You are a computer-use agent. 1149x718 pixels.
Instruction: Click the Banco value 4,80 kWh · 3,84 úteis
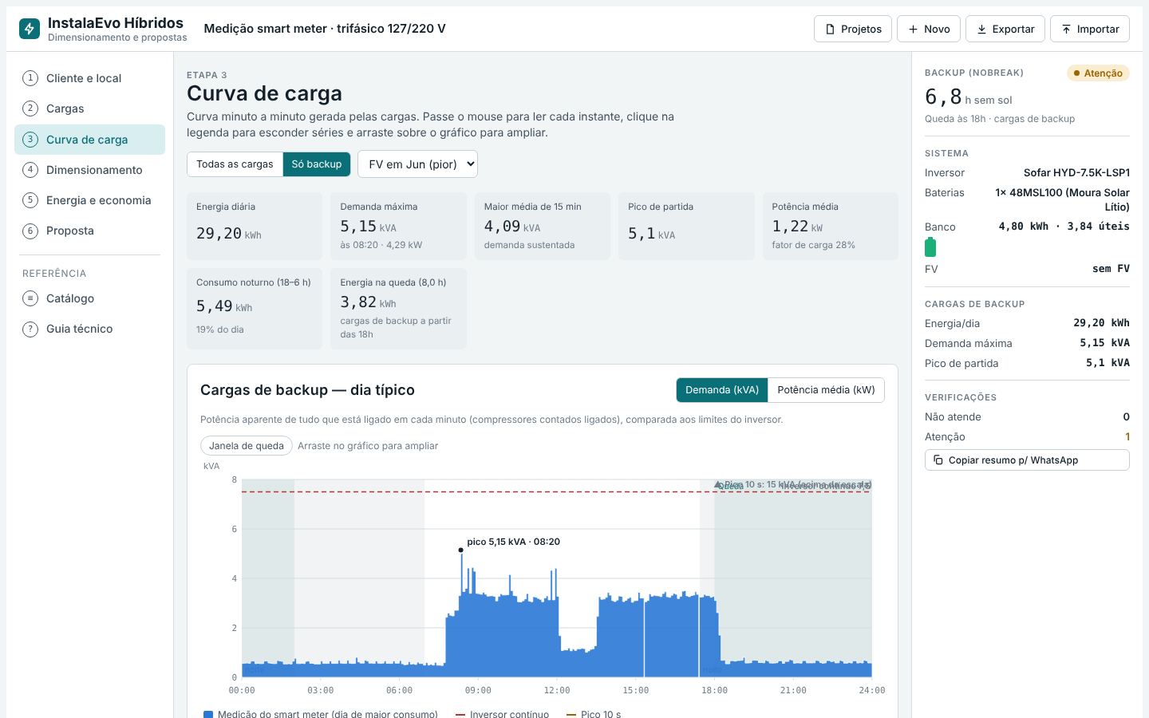[1064, 227]
